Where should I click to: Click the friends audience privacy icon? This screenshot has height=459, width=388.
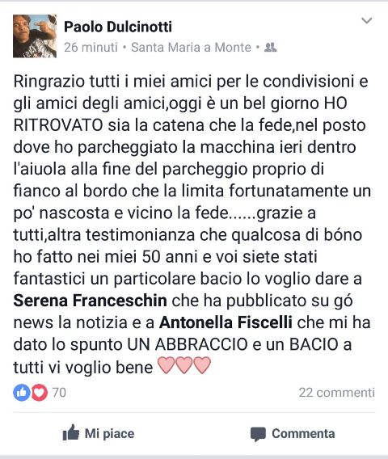[270, 47]
